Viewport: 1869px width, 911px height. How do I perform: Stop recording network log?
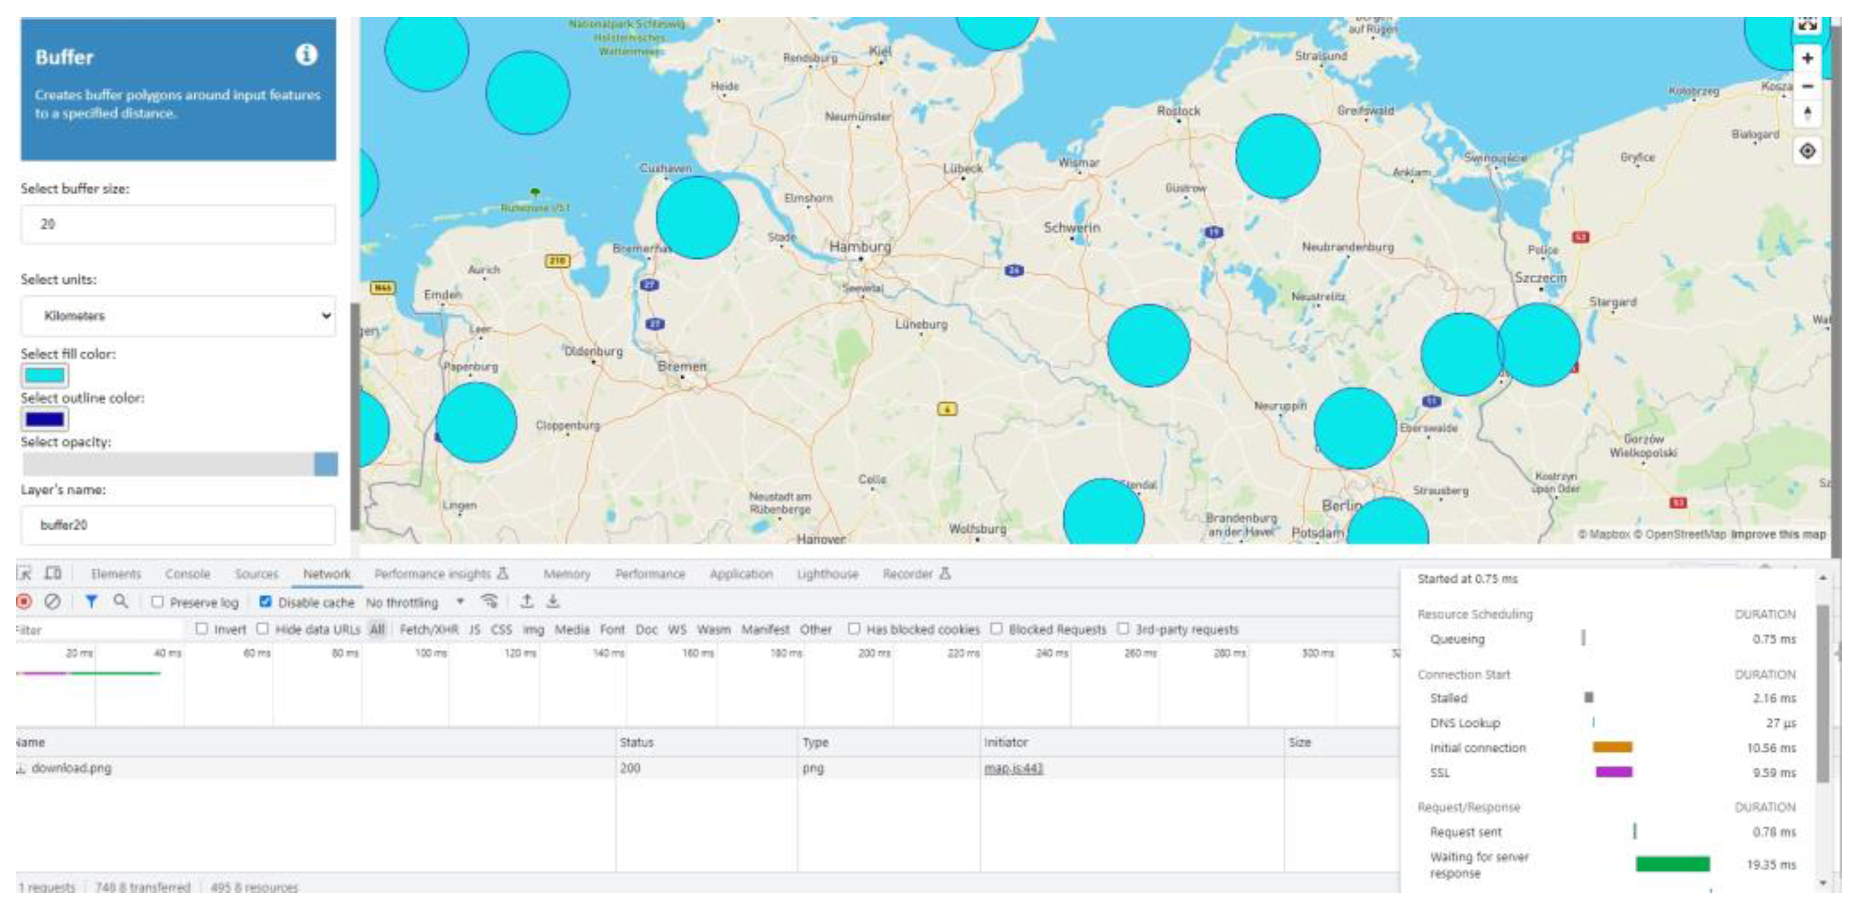point(24,601)
